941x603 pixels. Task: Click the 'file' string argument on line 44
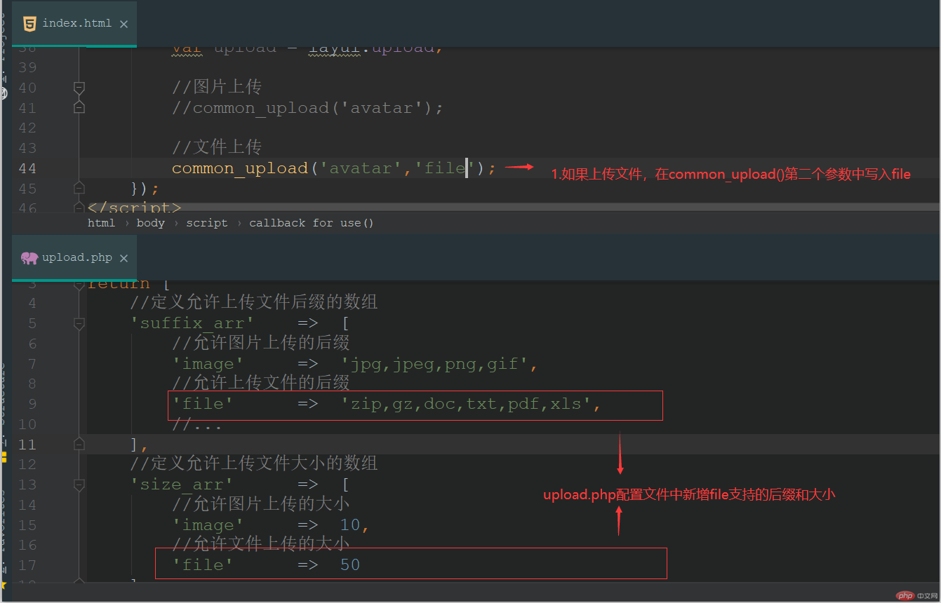click(445, 168)
